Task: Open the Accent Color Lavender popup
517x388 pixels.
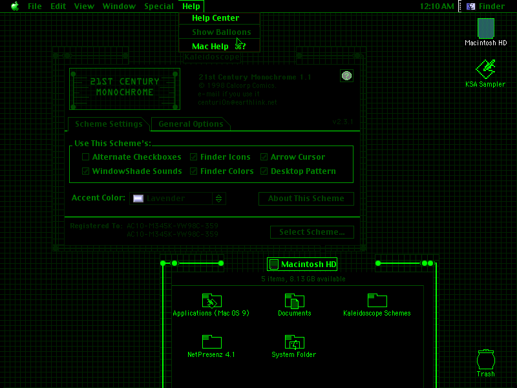Action: click(x=177, y=199)
